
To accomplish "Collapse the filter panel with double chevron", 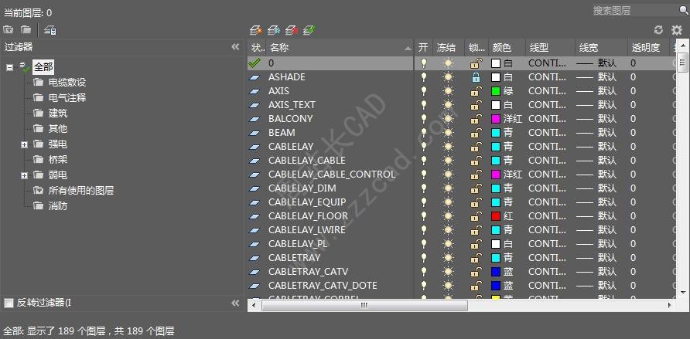I will pyautogui.click(x=236, y=47).
